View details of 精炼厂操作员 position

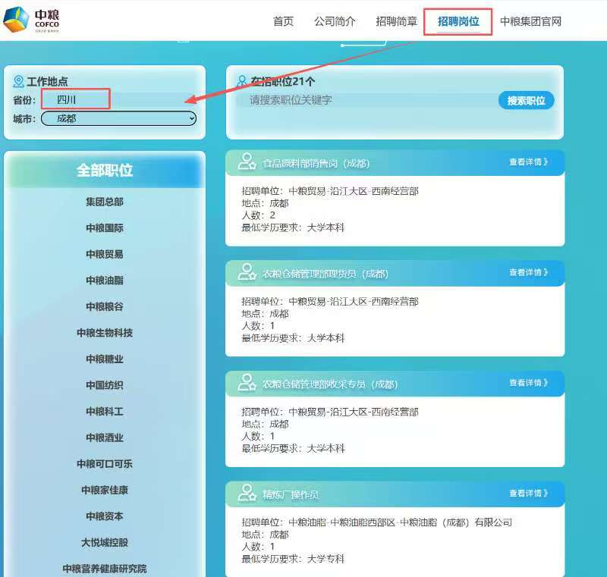[x=528, y=493]
